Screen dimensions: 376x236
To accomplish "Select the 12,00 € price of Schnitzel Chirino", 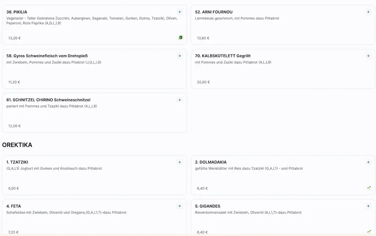I will (x=14, y=126).
